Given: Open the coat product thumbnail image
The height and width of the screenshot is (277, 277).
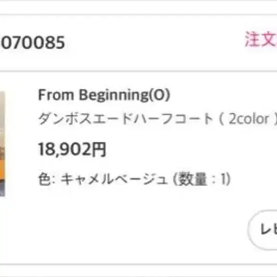Looking at the screenshot, I should (x=2, y=144).
